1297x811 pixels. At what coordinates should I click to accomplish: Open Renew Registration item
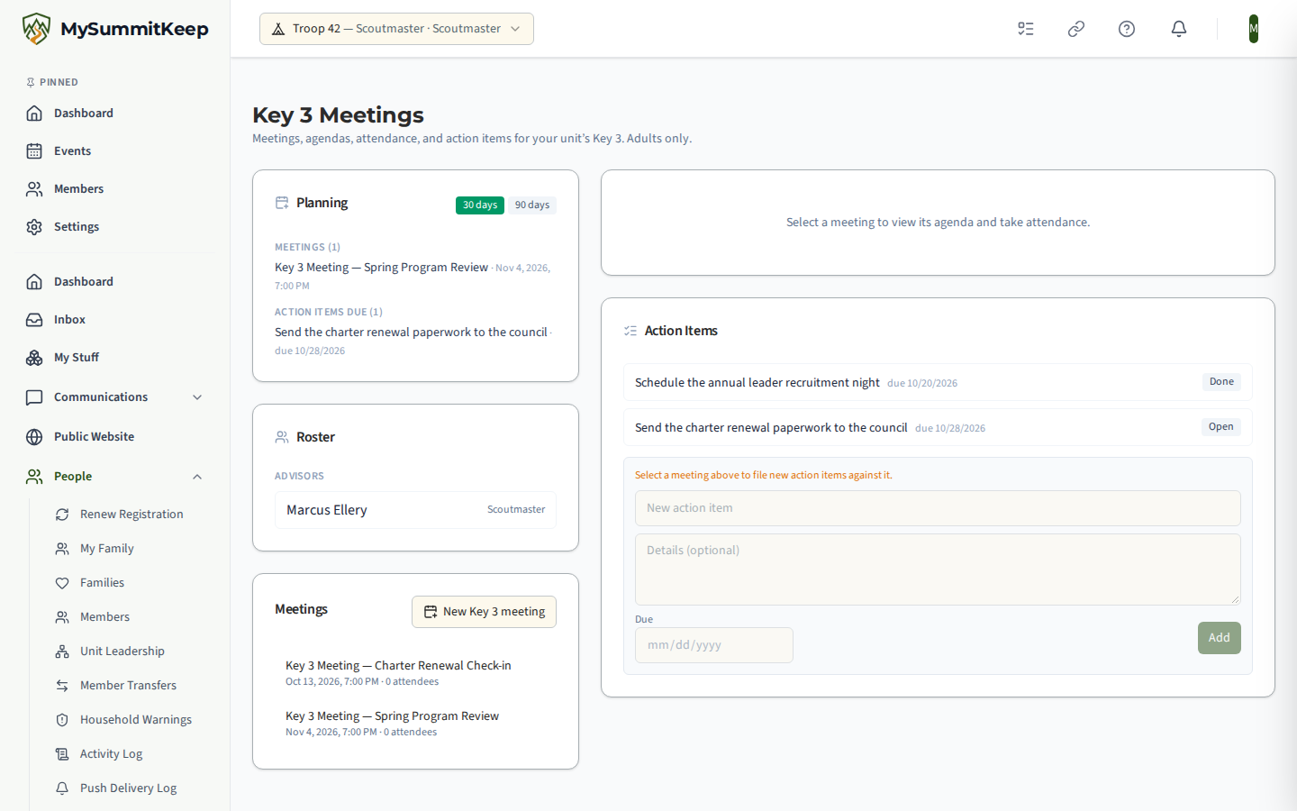[x=132, y=515]
